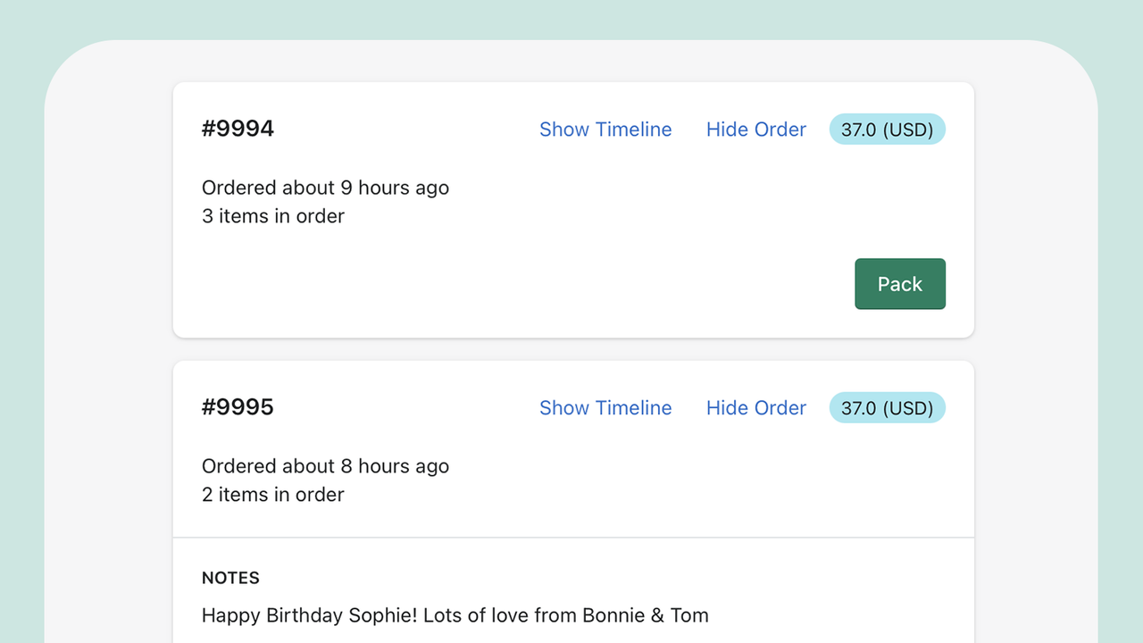
Task: Click '3 items in order' on order #9994
Action: click(x=272, y=215)
